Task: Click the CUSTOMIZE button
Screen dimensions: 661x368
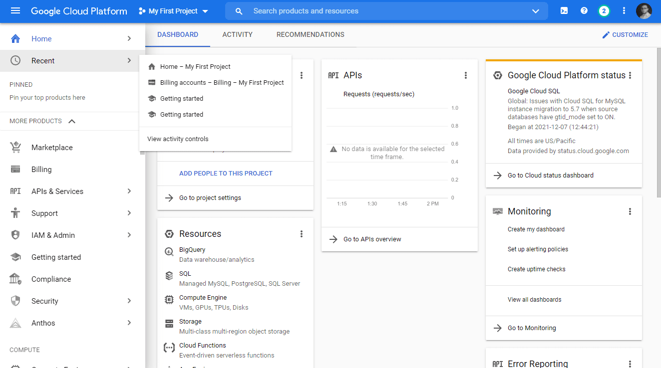Action: pyautogui.click(x=625, y=35)
